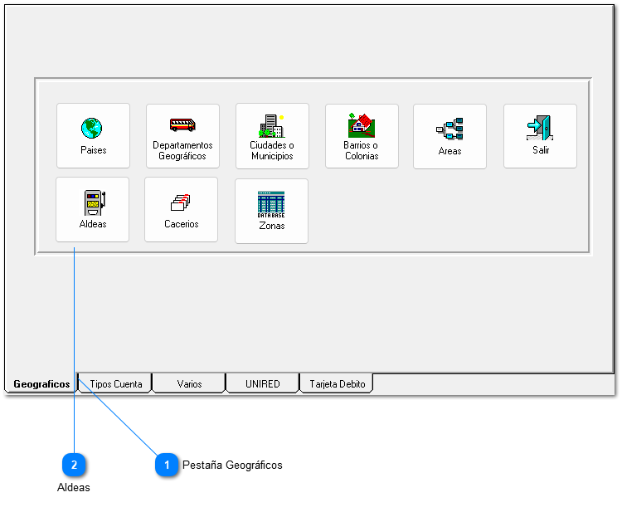Open the Zonas database table icon
The height and width of the screenshot is (507, 622).
[x=271, y=204]
